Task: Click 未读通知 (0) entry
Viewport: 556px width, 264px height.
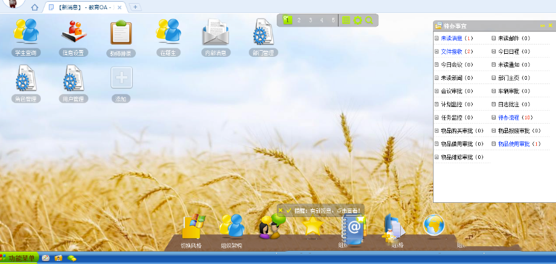Action: point(514,64)
